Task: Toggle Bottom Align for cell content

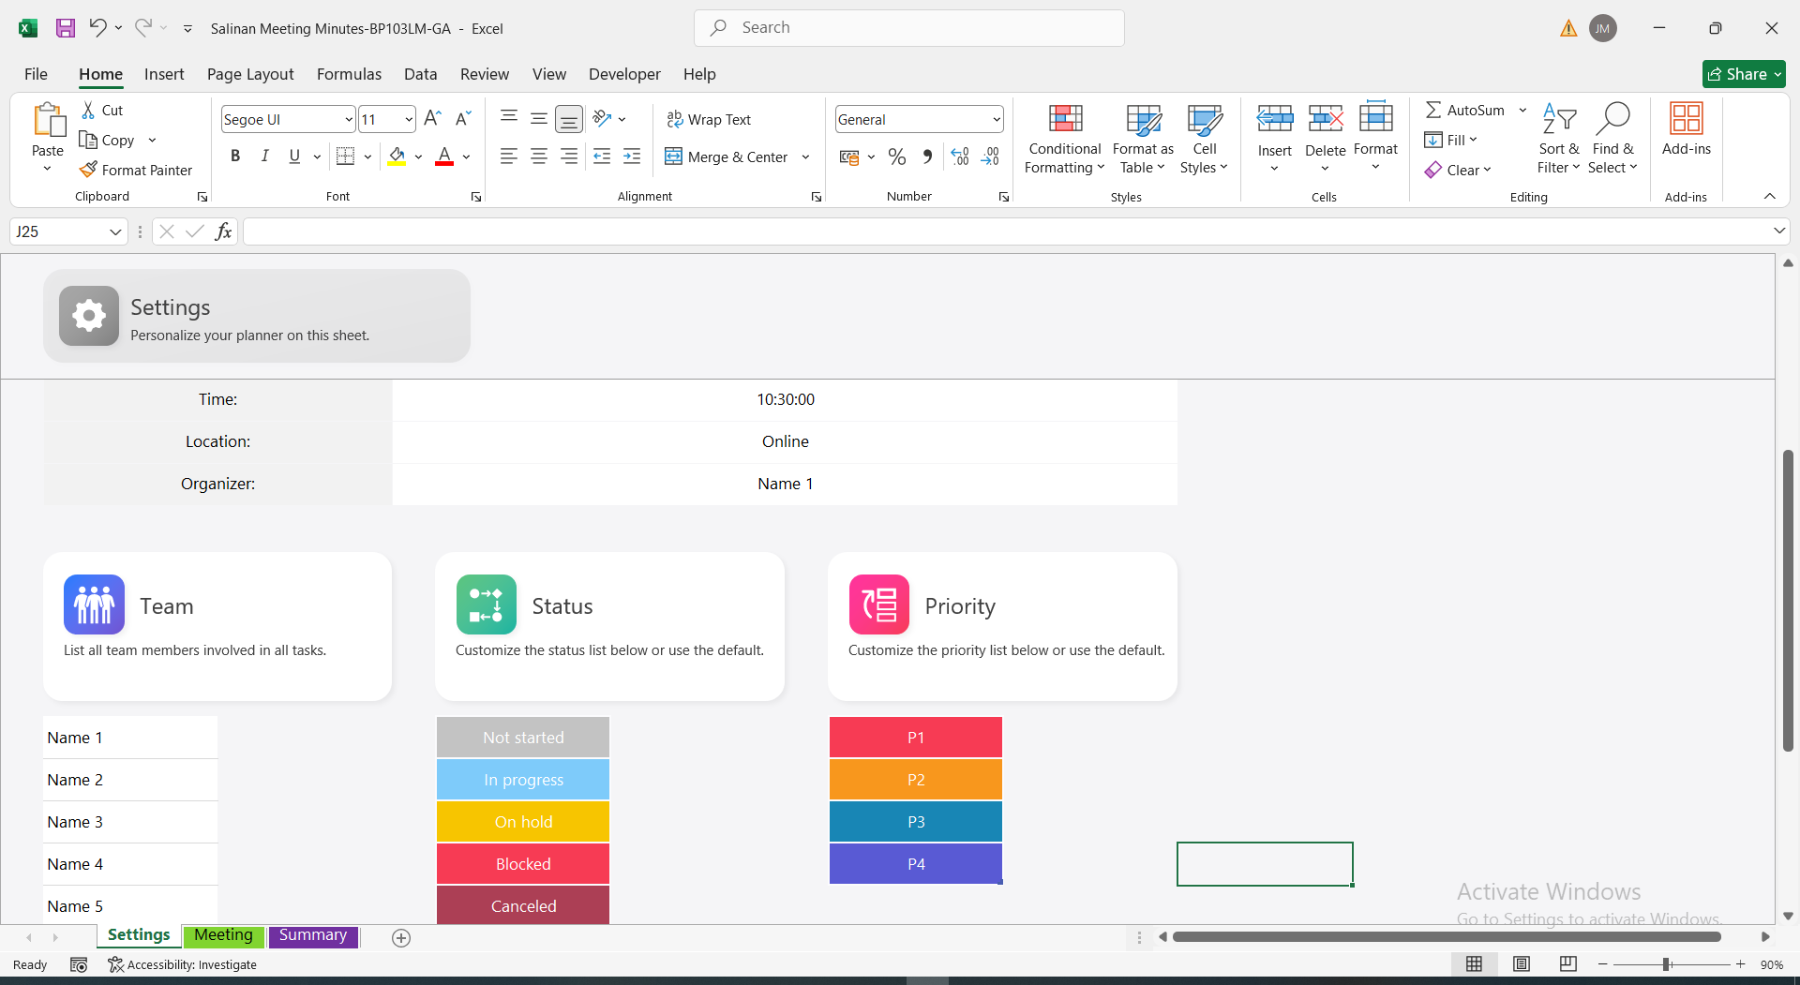Action: [568, 119]
